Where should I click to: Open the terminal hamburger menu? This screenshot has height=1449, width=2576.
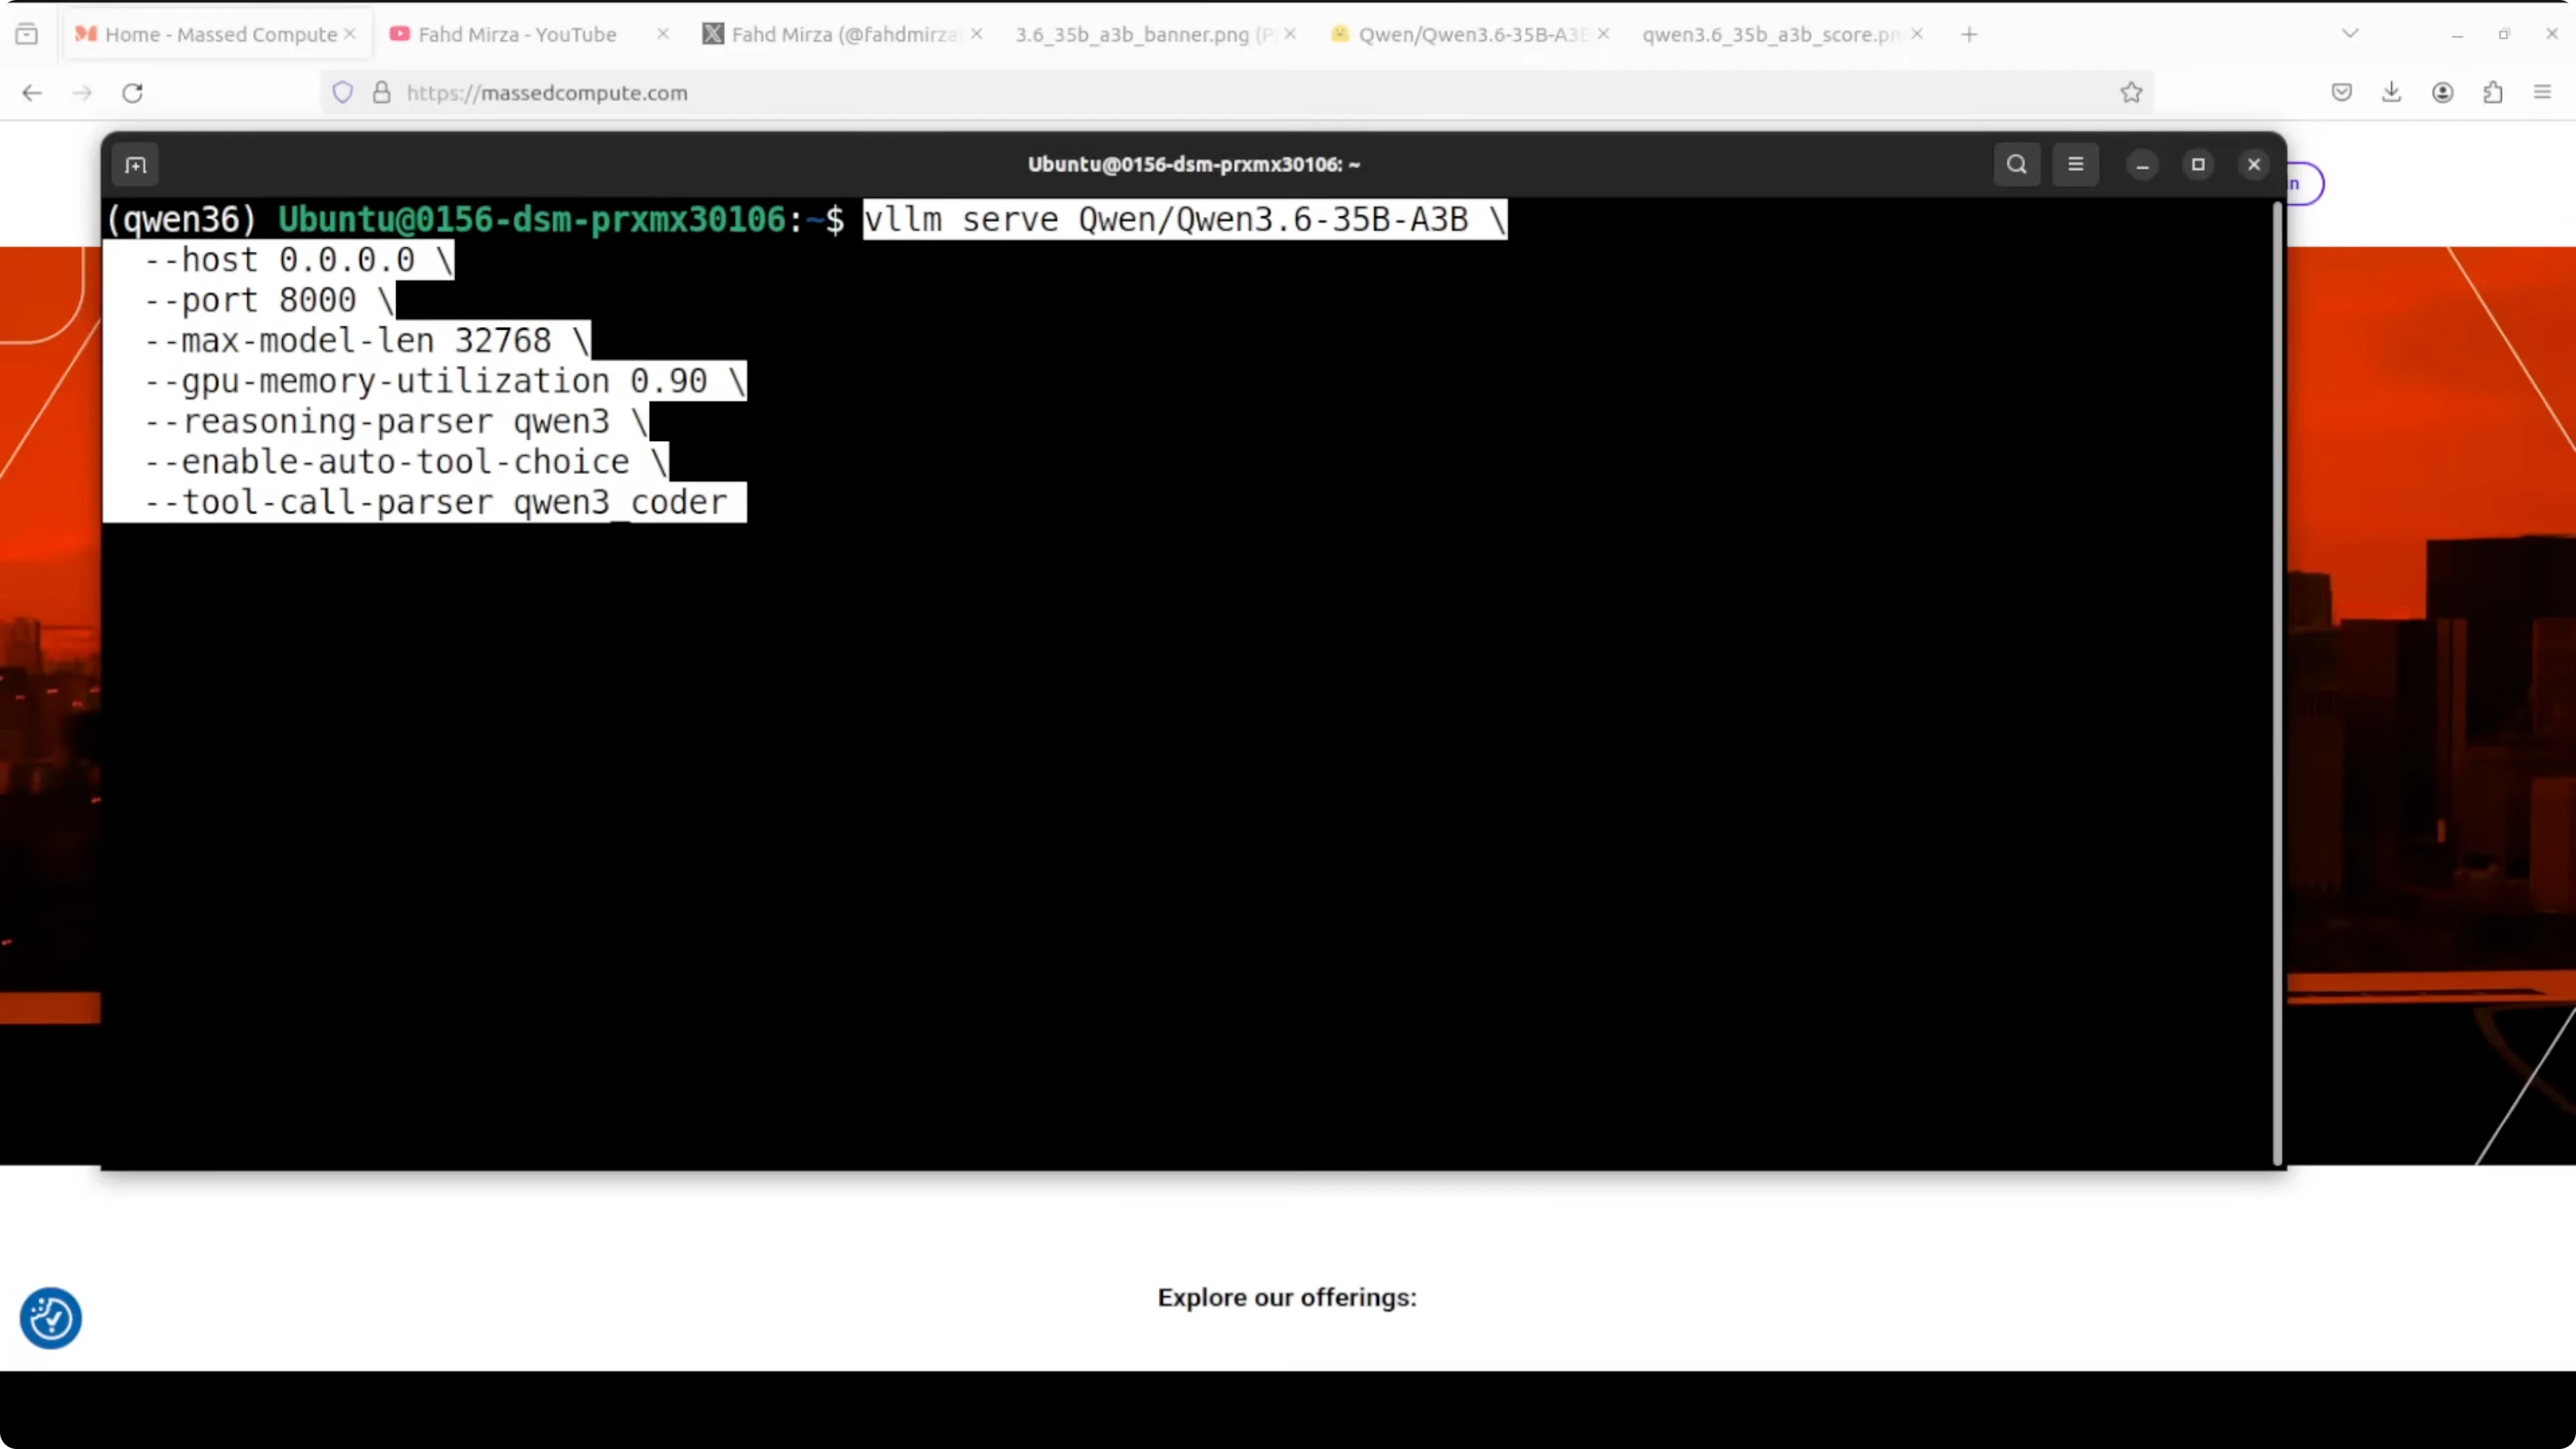pyautogui.click(x=2075, y=164)
